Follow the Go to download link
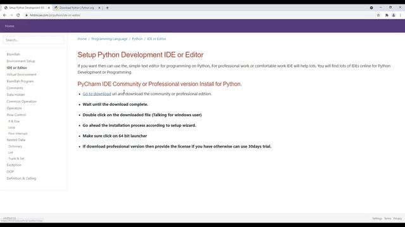 point(97,94)
